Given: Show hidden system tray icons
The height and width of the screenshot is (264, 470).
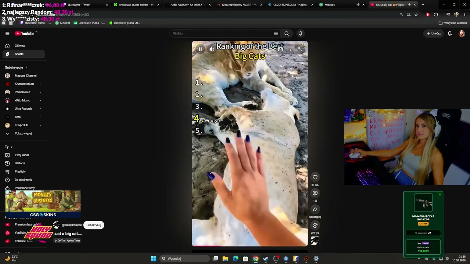Looking at the screenshot, I should point(419,258).
